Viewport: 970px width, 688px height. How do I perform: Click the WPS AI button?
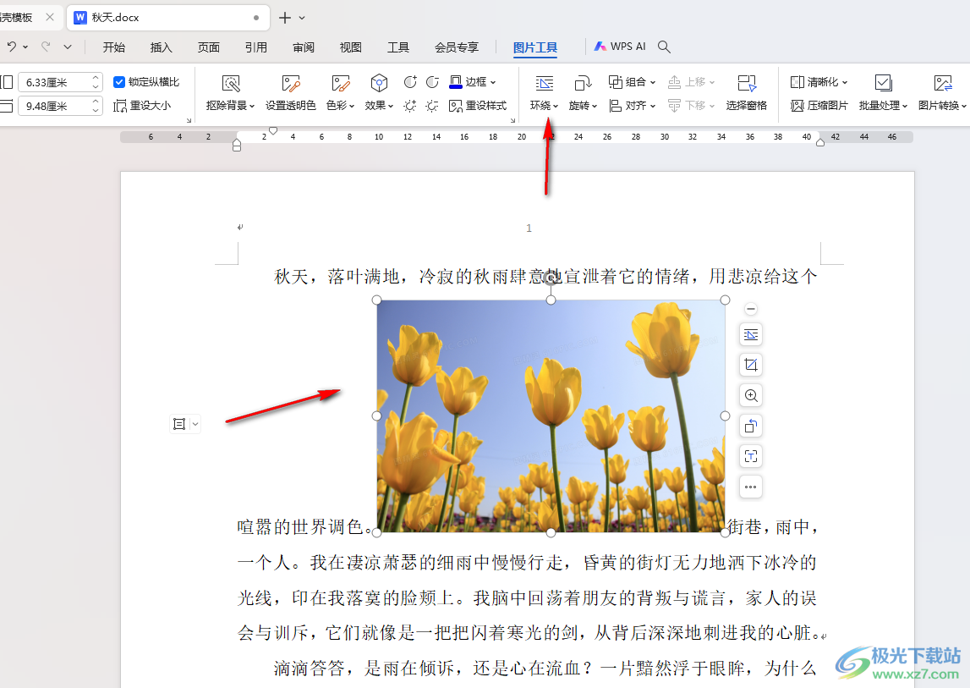tap(620, 47)
